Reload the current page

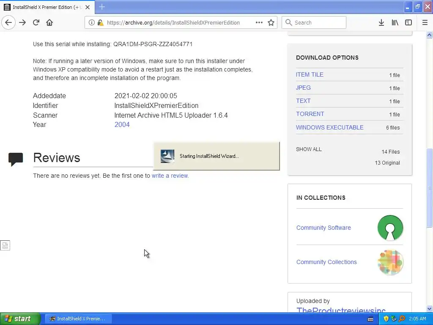[36, 22]
